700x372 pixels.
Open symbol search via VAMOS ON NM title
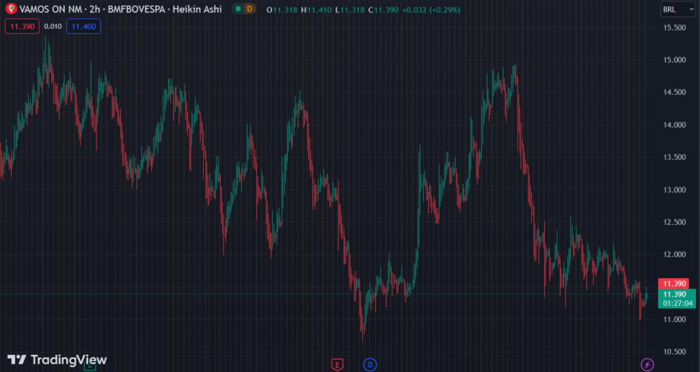(51, 10)
